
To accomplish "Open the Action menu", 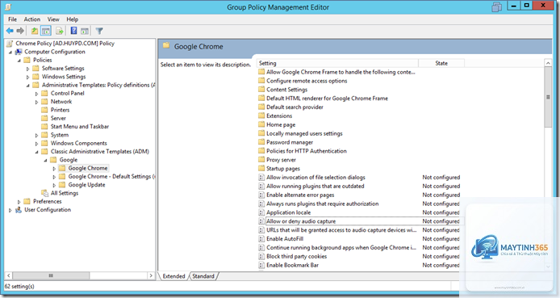I will tap(32, 19).
